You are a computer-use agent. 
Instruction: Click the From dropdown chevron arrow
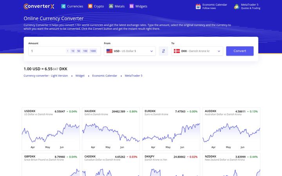(152, 51)
